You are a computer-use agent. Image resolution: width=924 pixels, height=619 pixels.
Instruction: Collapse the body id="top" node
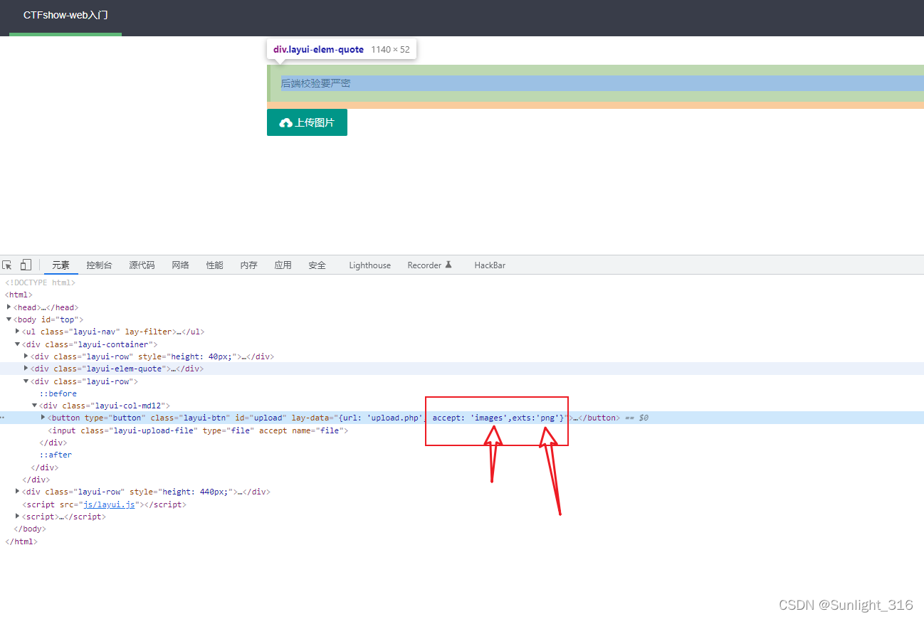[9, 319]
